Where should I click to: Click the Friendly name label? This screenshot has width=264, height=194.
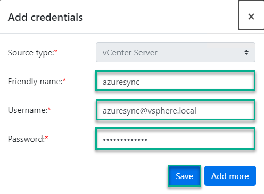(x=37, y=82)
